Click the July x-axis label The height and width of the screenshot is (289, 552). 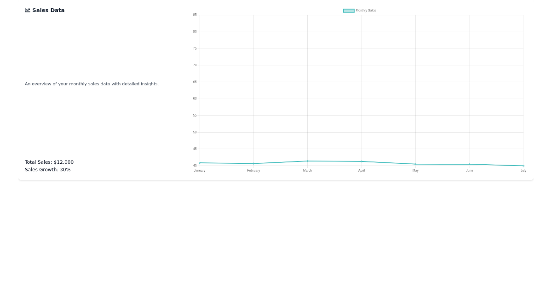pyautogui.click(x=523, y=171)
